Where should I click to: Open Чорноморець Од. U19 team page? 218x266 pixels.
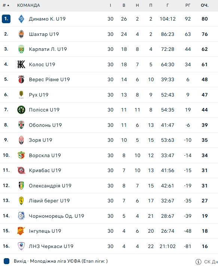click(x=56, y=216)
